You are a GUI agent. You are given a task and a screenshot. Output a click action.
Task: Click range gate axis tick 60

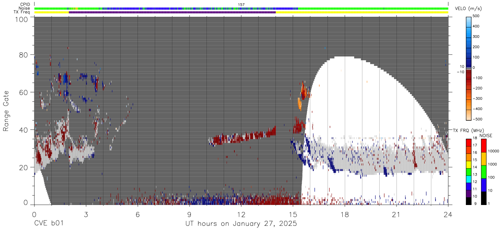tap(24, 92)
